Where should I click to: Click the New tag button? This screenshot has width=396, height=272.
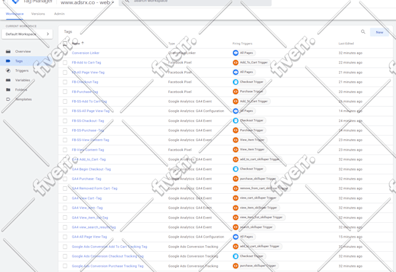[x=379, y=32]
